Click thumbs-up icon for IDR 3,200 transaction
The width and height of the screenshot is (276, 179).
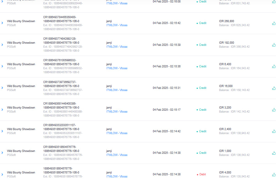274,110
